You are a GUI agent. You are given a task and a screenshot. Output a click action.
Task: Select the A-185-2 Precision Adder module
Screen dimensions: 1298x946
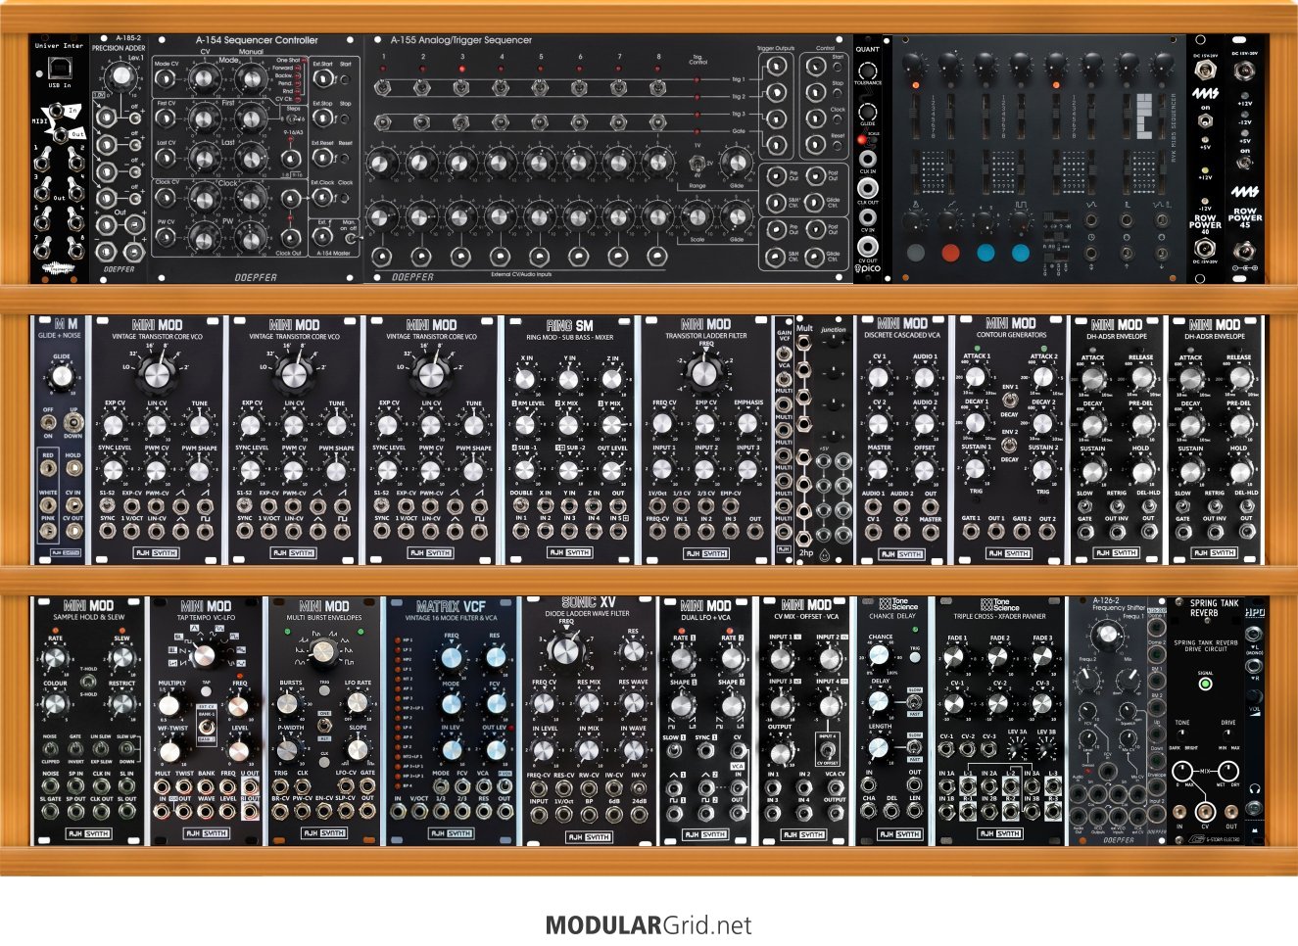tap(120, 160)
